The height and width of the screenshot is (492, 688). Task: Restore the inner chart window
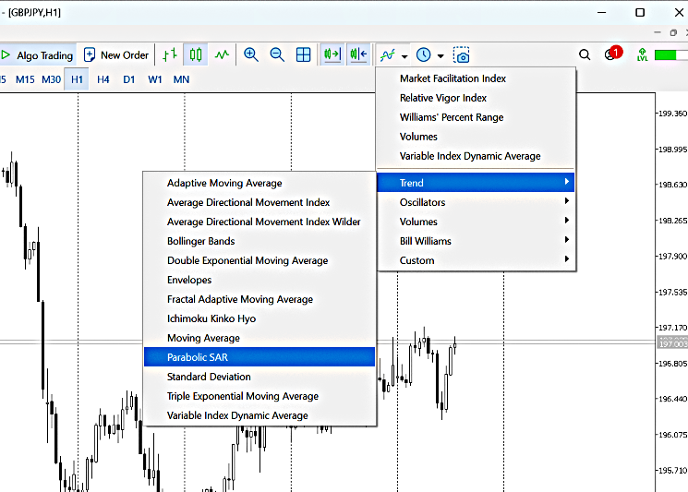click(x=673, y=32)
